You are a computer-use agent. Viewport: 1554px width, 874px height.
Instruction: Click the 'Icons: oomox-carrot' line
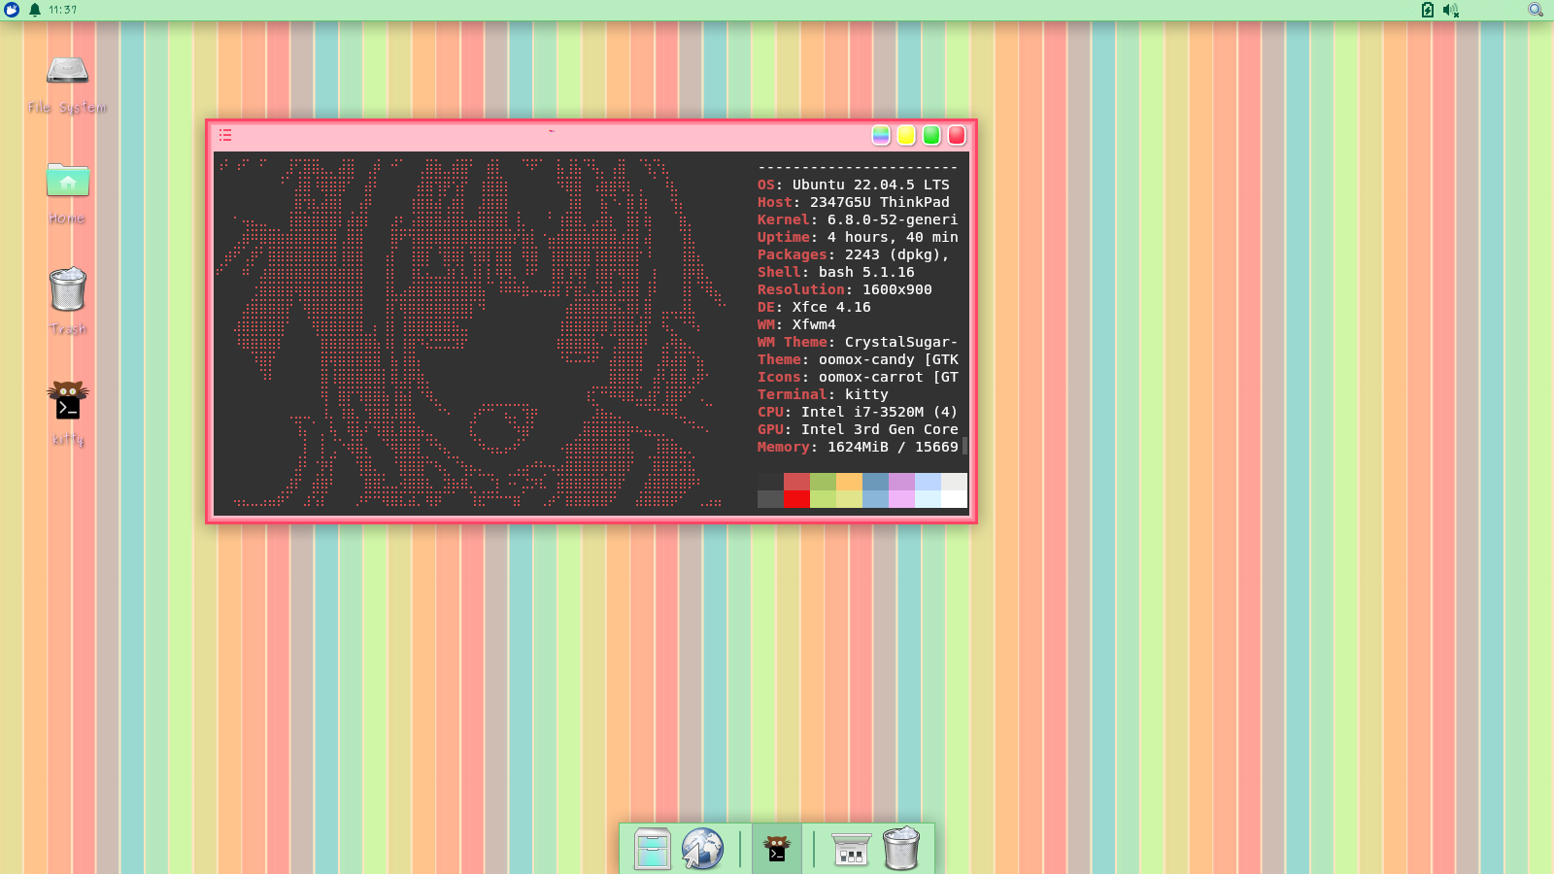click(x=858, y=377)
